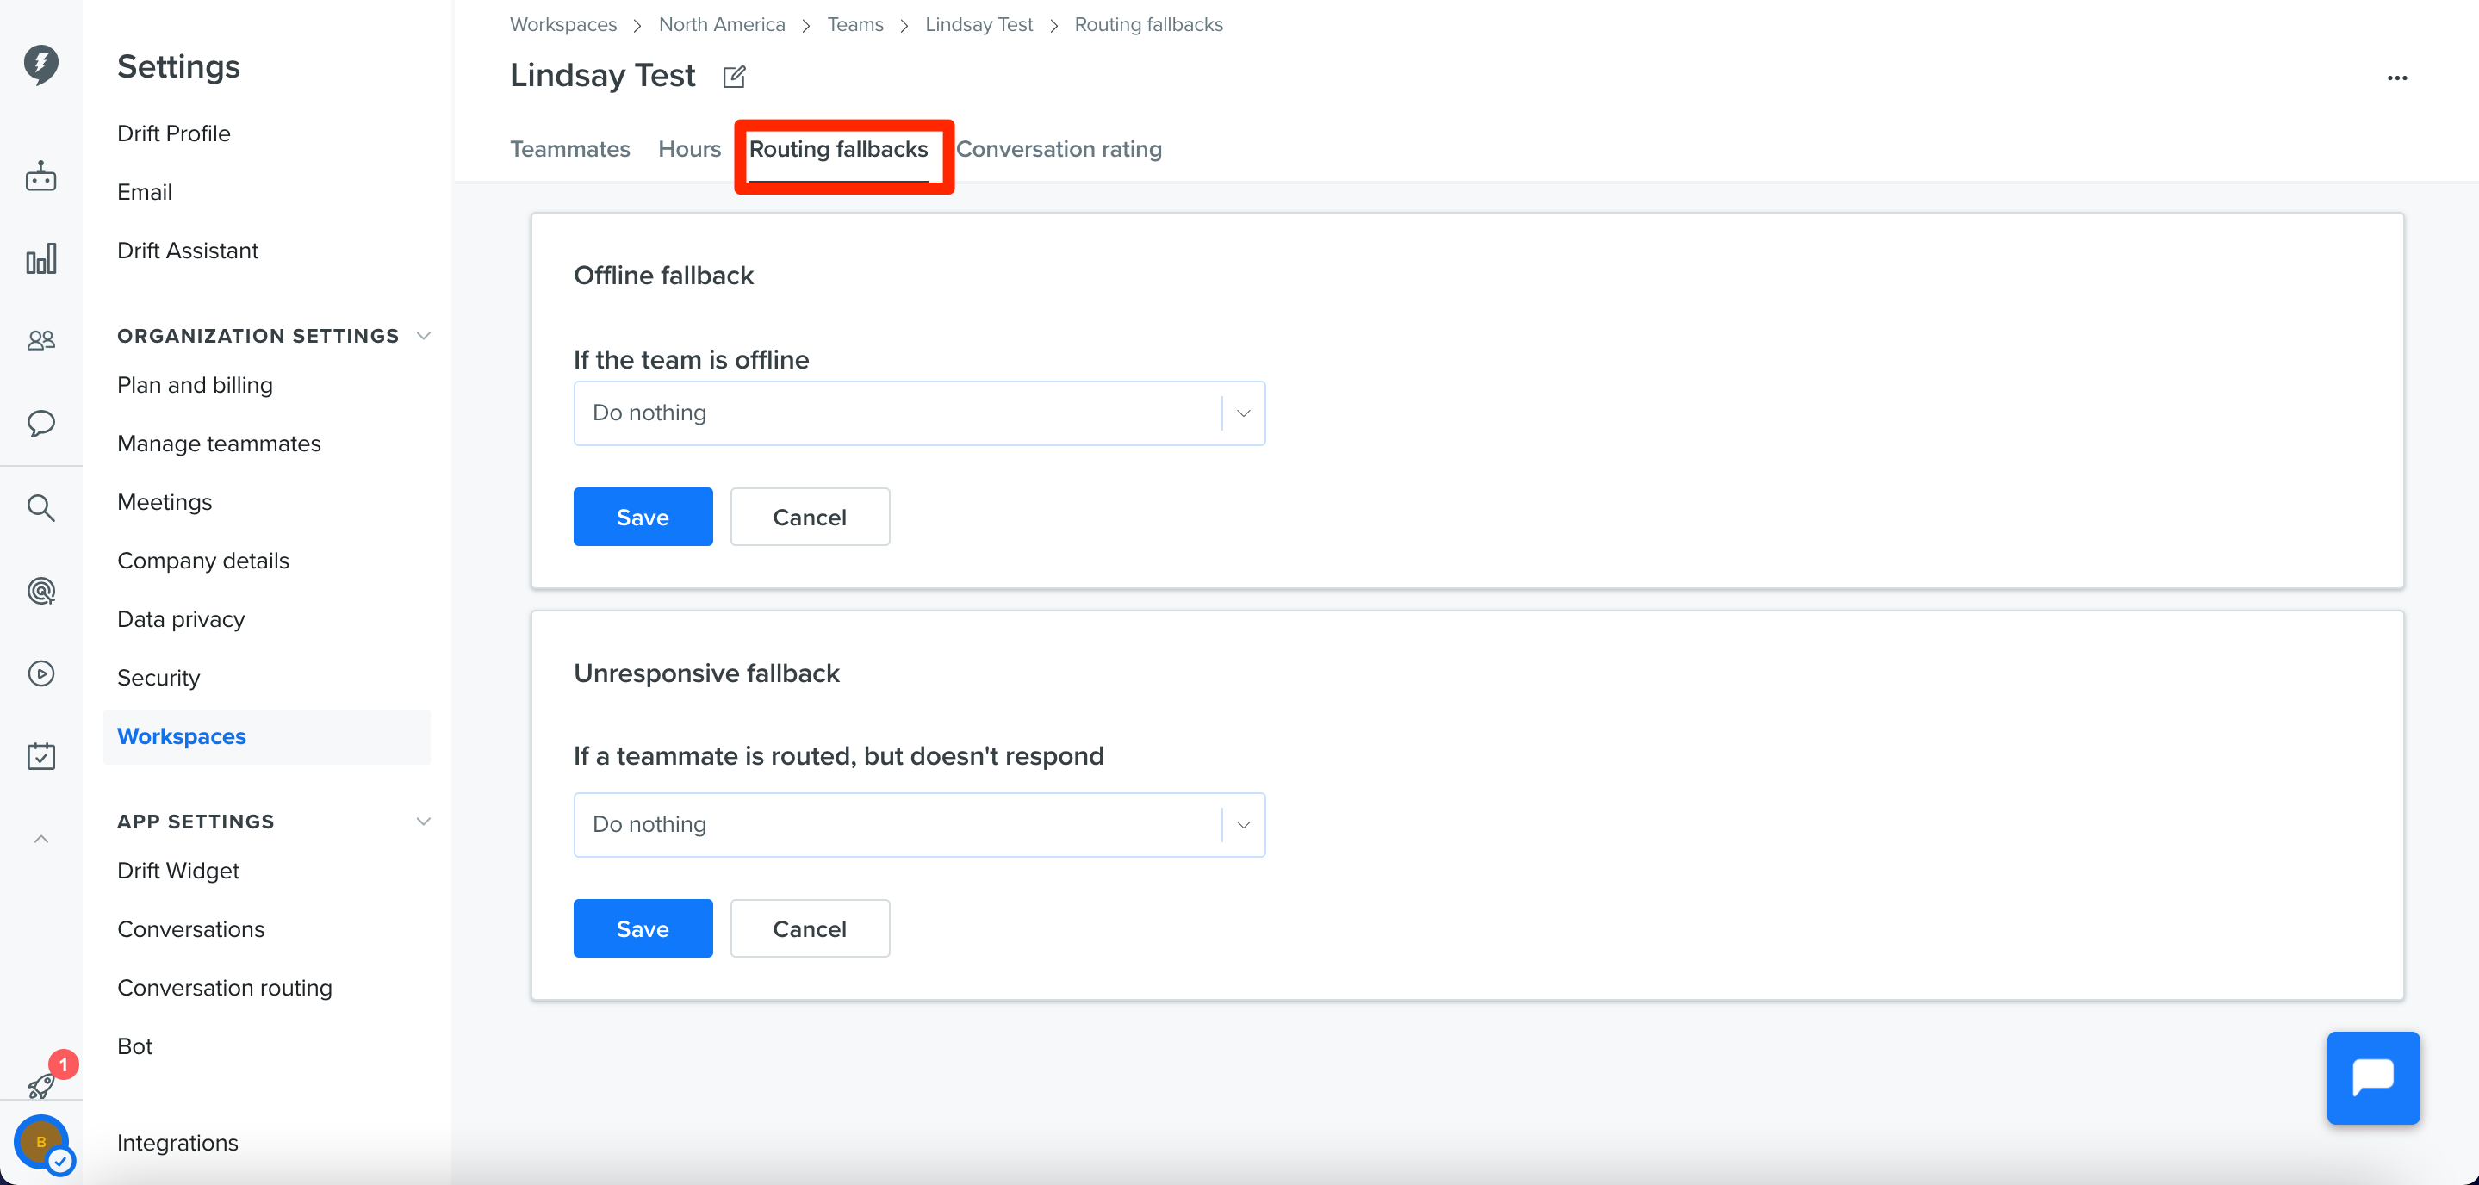Save the Unresponsive fallback setting

coord(643,929)
